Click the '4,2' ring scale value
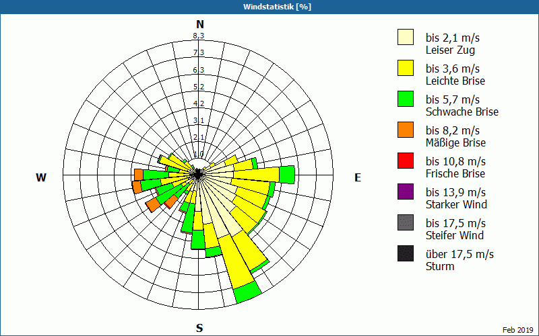 click(199, 103)
